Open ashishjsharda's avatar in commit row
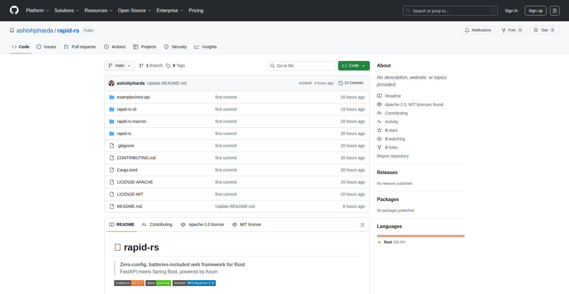This screenshot has height=294, width=569. (x=111, y=83)
